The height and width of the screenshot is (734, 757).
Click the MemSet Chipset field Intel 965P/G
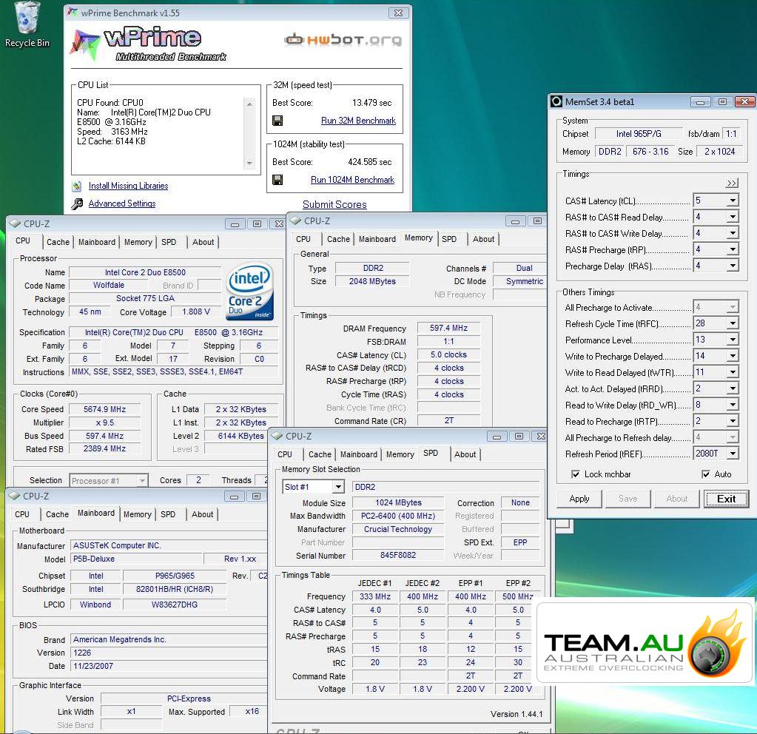click(639, 134)
